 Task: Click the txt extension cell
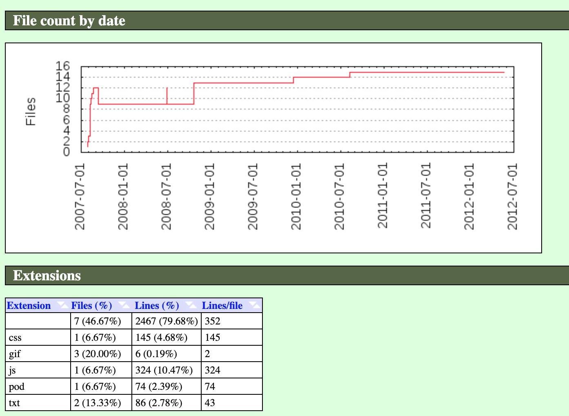[14, 403]
